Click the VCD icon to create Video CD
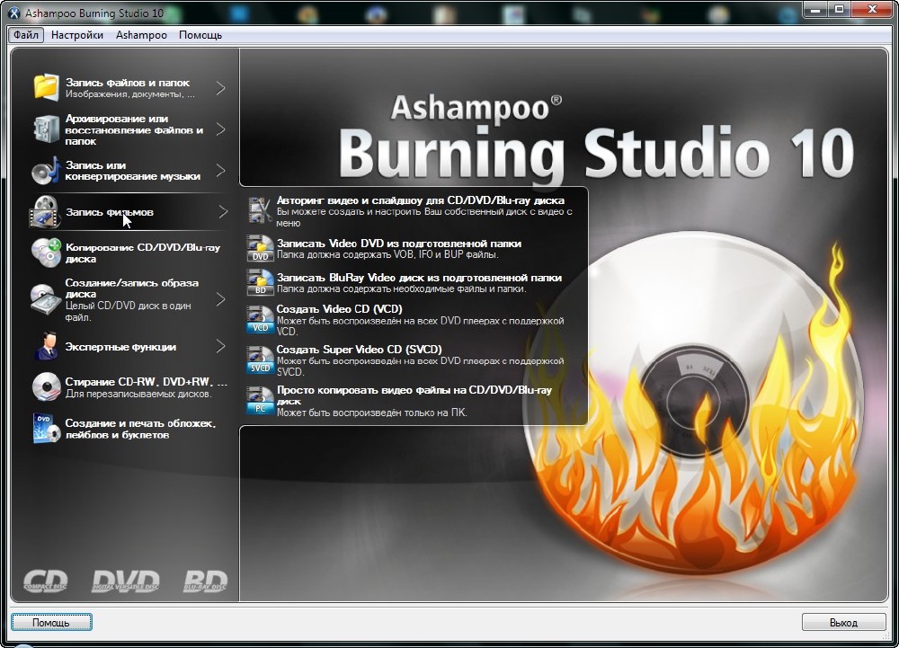 point(261,320)
